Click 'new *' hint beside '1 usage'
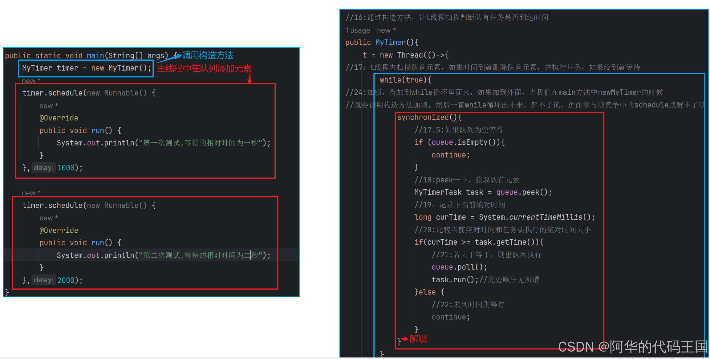 click(386, 30)
